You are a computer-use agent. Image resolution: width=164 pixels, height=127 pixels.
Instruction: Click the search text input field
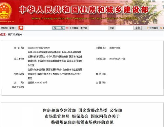[x=38, y=28]
